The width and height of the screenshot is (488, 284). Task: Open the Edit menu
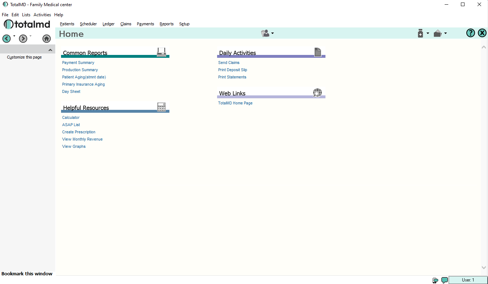click(x=15, y=15)
